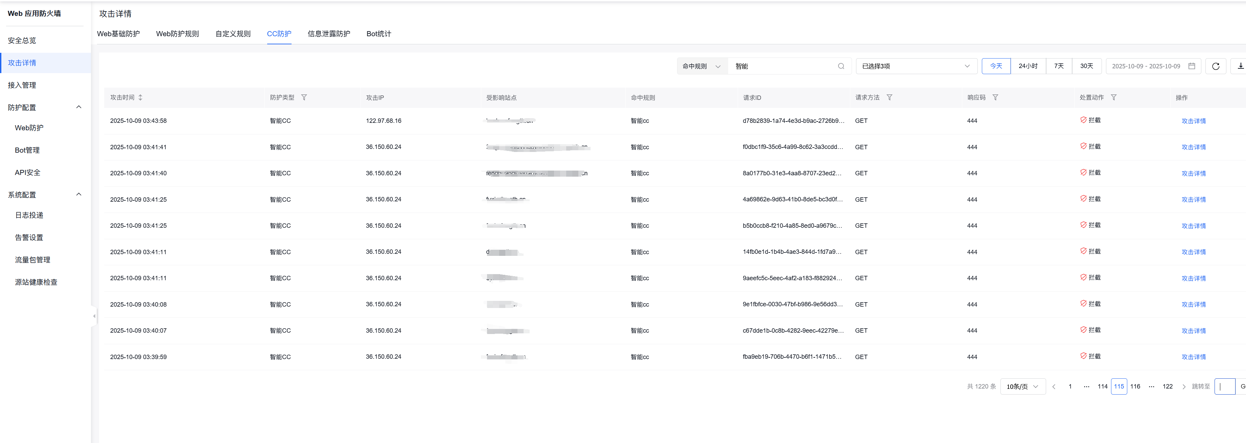Screen dimensions: 1246x443
Task: Filter by 响应码 funnel icon
Action: tap(995, 97)
